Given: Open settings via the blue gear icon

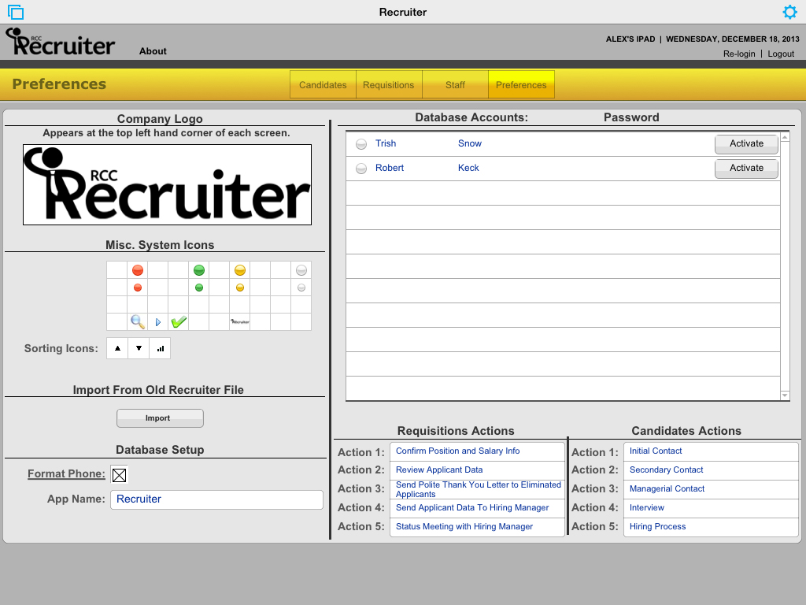Looking at the screenshot, I should 789,12.
